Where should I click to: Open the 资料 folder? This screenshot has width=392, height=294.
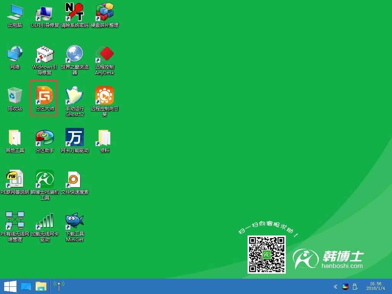pos(104,138)
